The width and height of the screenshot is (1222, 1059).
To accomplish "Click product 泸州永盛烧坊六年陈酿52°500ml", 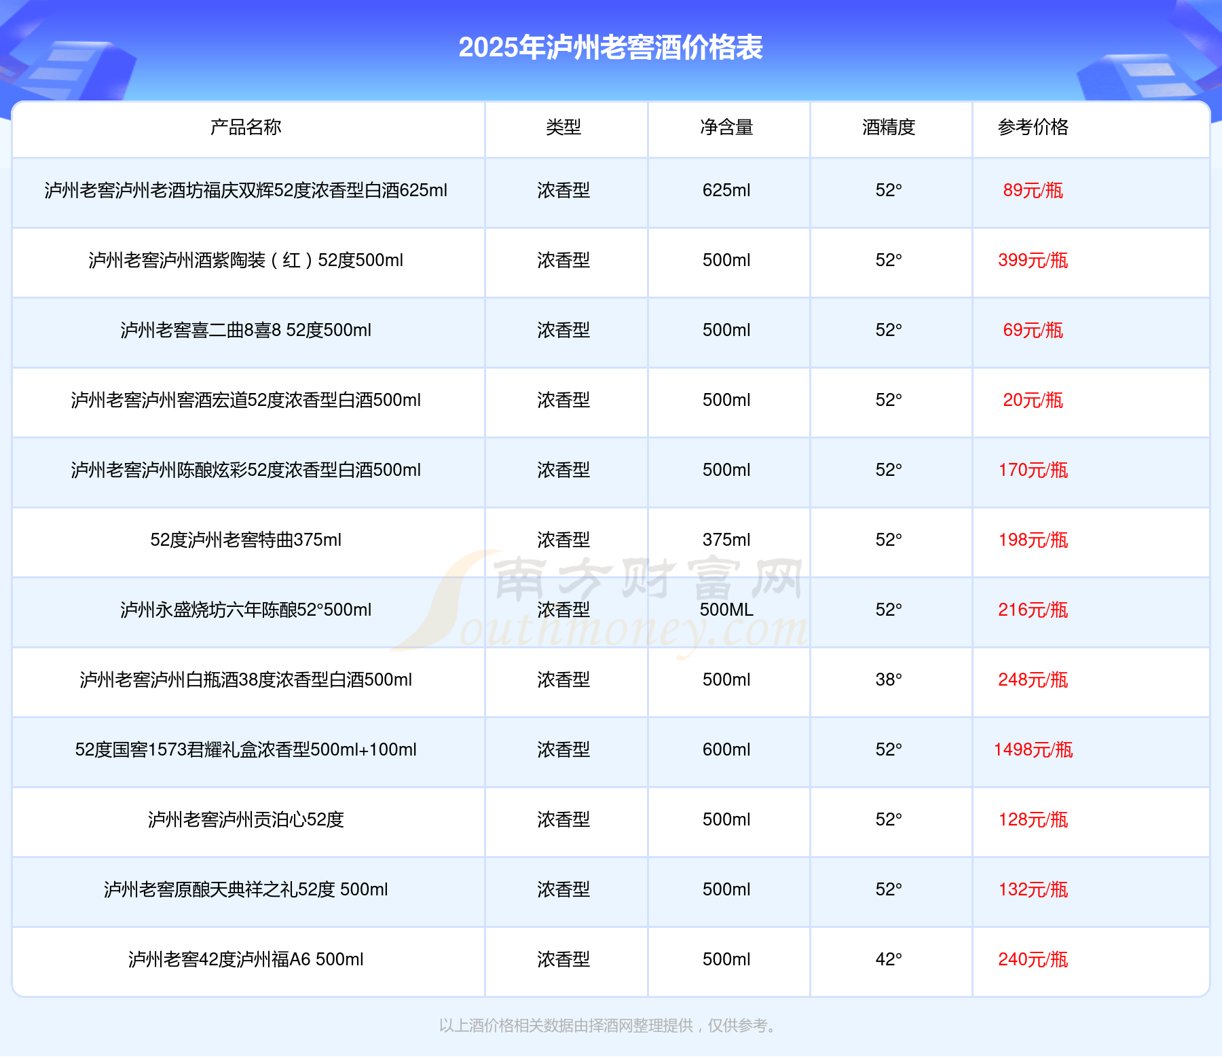I will coord(246,610).
